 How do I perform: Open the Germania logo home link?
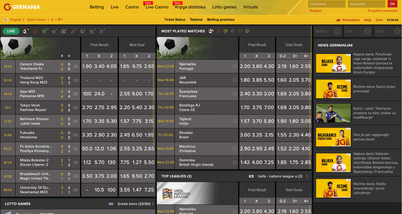click(x=22, y=7)
